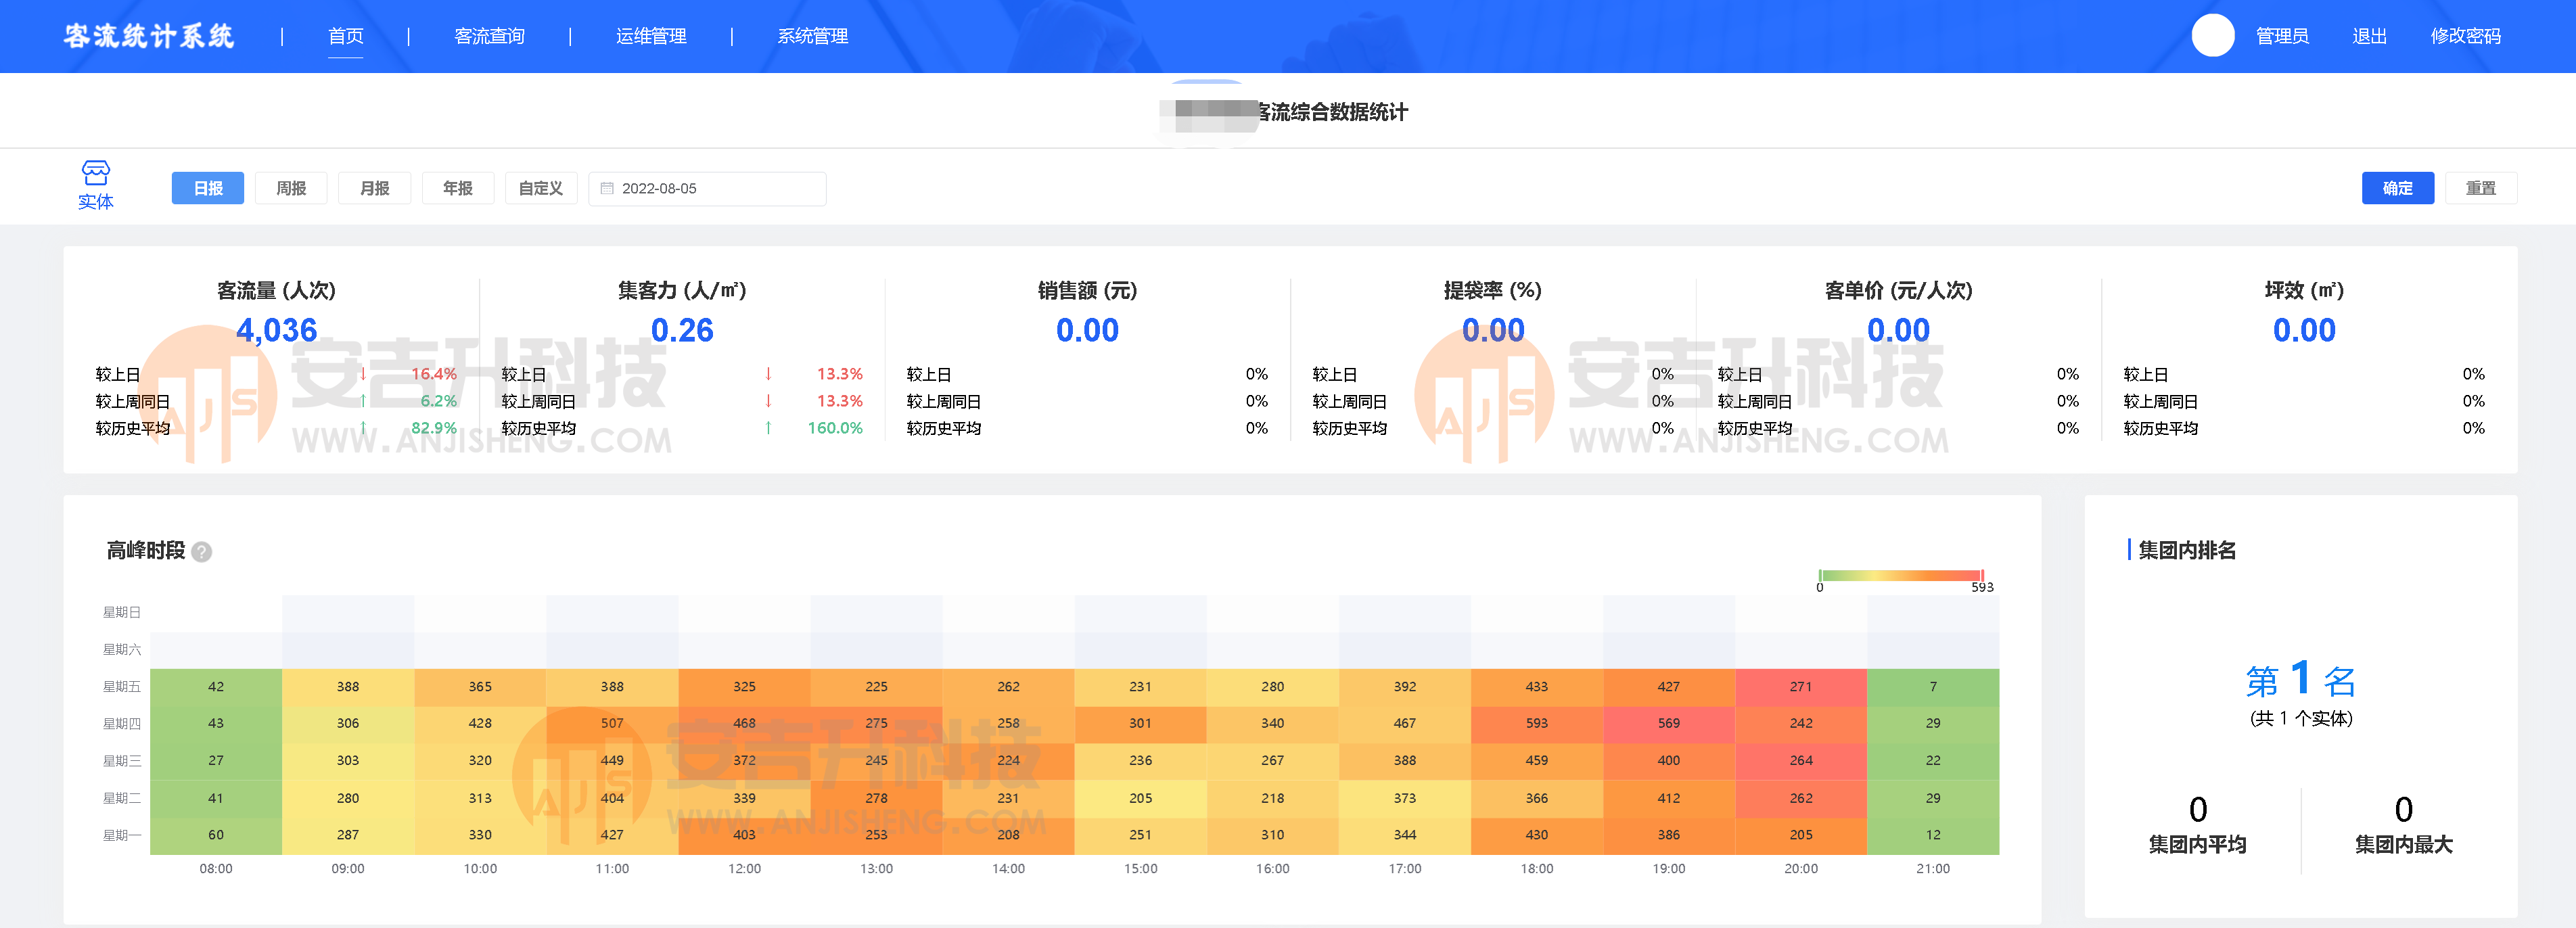This screenshot has height=928, width=2576.
Task: Open the 运维管理 menu item
Action: pyautogui.click(x=650, y=36)
